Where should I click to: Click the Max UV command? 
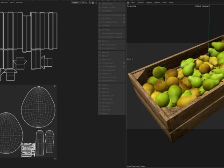point(112,41)
